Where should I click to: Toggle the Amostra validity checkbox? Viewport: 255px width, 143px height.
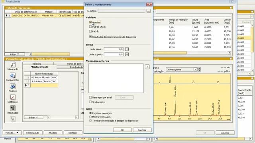coord(90,22)
